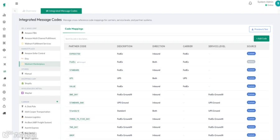Open the stacked layers sidebar icon

pyautogui.click(x=4, y=22)
